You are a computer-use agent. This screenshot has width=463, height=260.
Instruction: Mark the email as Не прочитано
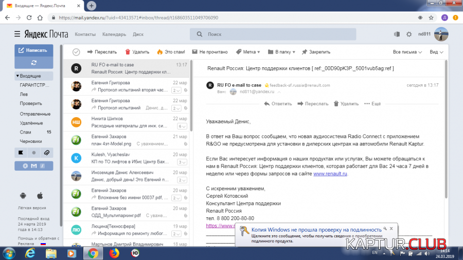coord(210,52)
